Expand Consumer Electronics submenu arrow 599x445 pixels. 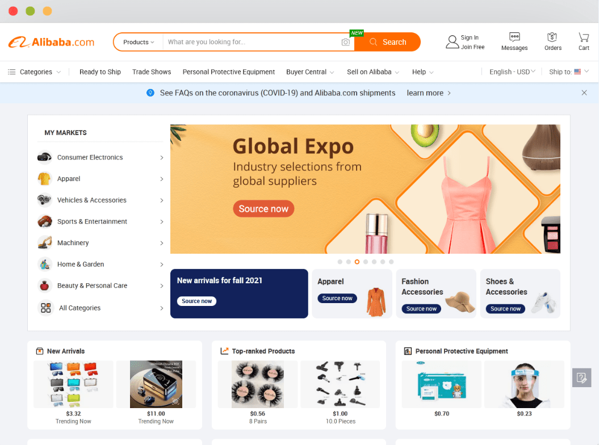coord(162,157)
